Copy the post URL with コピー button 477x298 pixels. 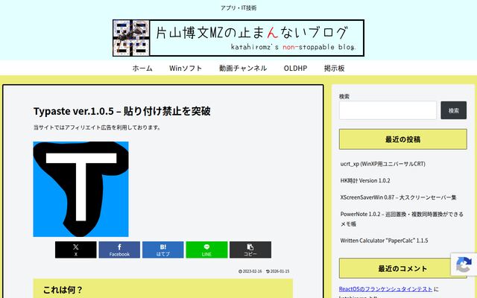[x=250, y=250]
